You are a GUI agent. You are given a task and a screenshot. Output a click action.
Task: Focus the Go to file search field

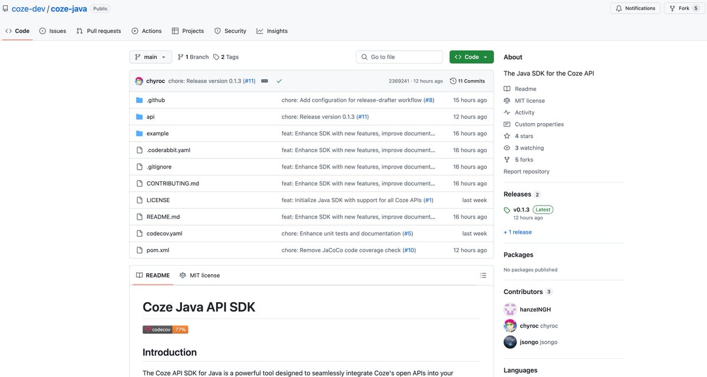(x=399, y=57)
